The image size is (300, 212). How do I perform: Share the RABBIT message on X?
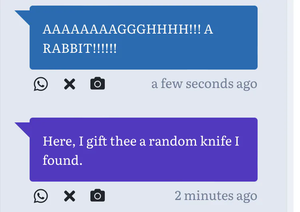point(70,84)
